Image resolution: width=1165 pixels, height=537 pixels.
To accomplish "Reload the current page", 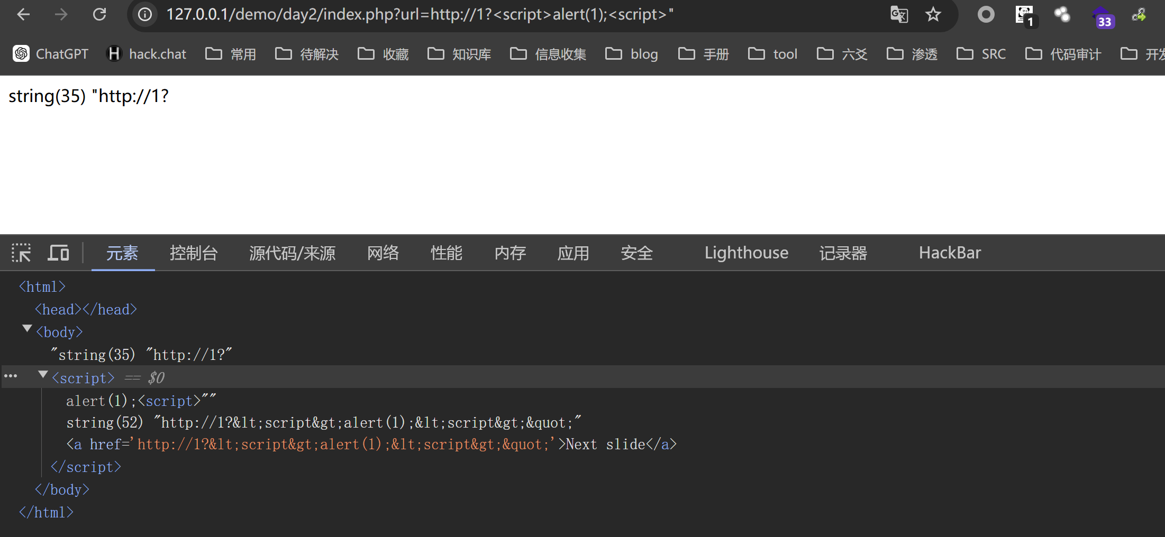I will click(99, 15).
